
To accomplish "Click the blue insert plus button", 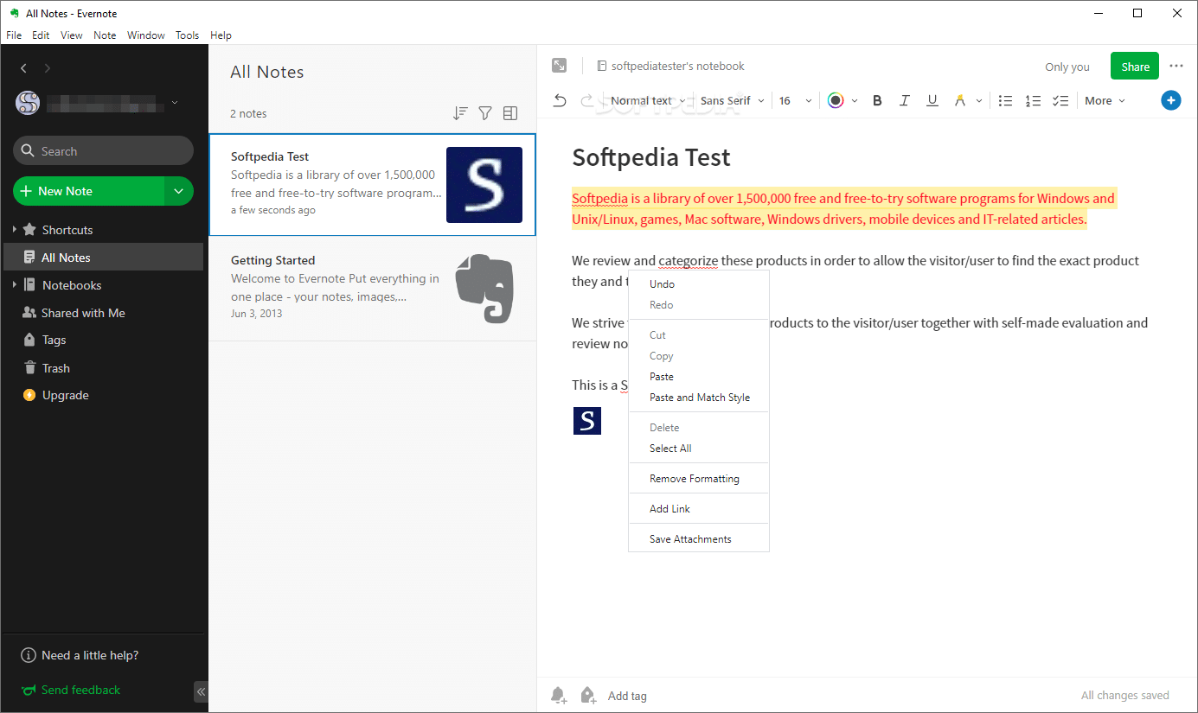I will [x=1170, y=101].
